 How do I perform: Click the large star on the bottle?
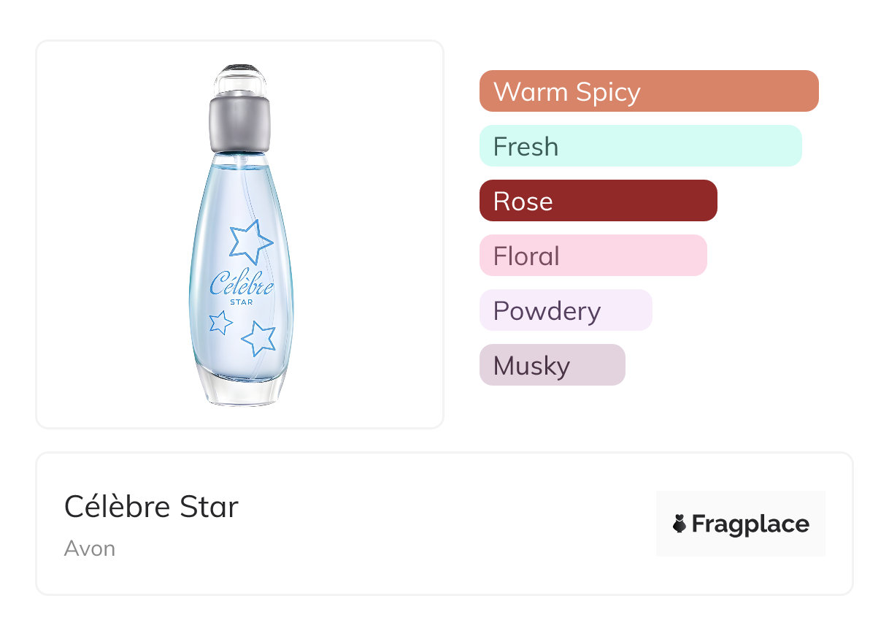click(x=250, y=242)
